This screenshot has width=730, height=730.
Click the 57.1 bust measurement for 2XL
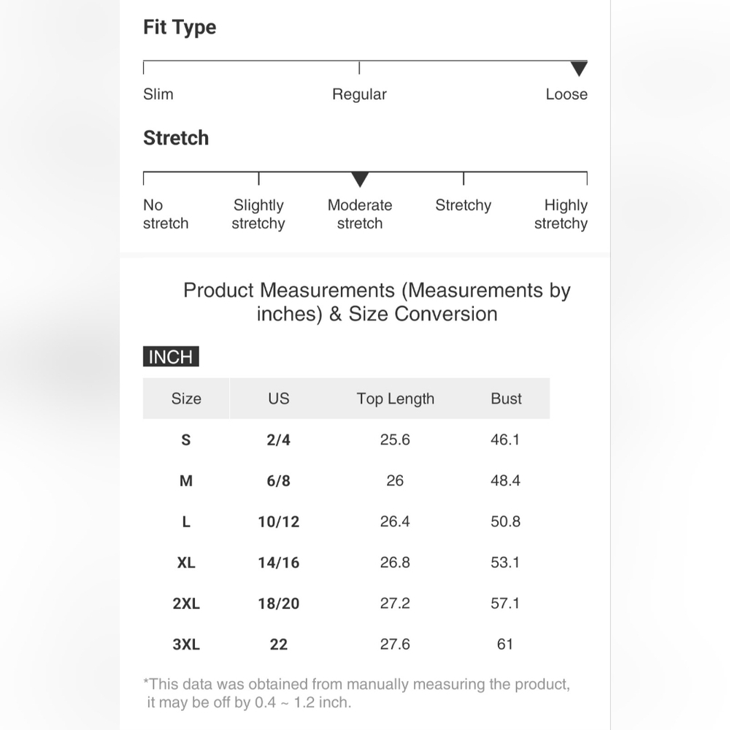(505, 604)
